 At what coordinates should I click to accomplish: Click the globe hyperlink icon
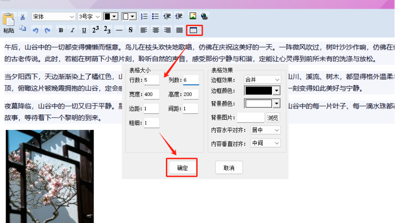204,17
